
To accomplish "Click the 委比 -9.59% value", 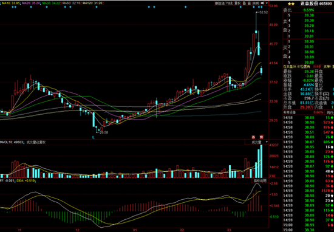I will click(308, 10).
